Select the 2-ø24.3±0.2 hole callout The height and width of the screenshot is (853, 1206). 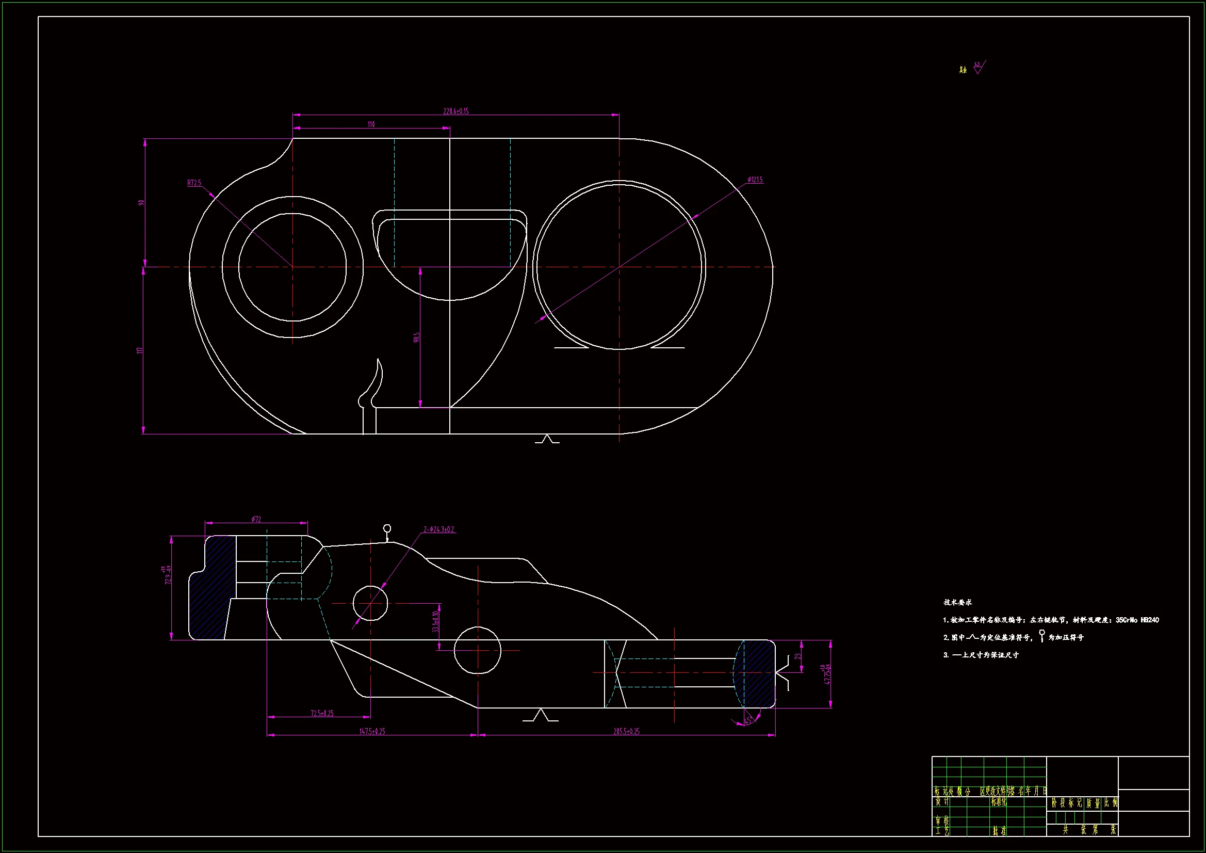pyautogui.click(x=439, y=530)
